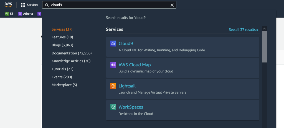Click the Lightsail service icon
Screen dimensions: 284x128
[113, 86]
